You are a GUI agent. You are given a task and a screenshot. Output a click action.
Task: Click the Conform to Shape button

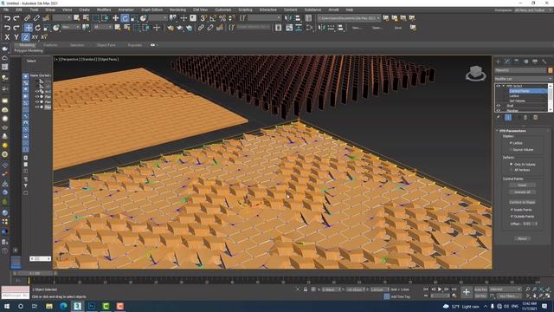pyautogui.click(x=522, y=202)
